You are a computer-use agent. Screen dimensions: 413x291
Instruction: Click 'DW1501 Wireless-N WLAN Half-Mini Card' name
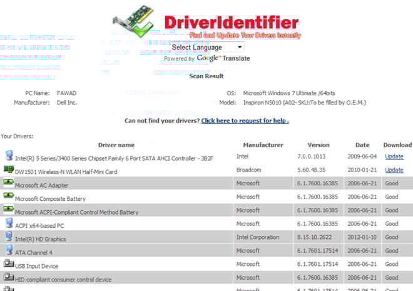[66, 172]
